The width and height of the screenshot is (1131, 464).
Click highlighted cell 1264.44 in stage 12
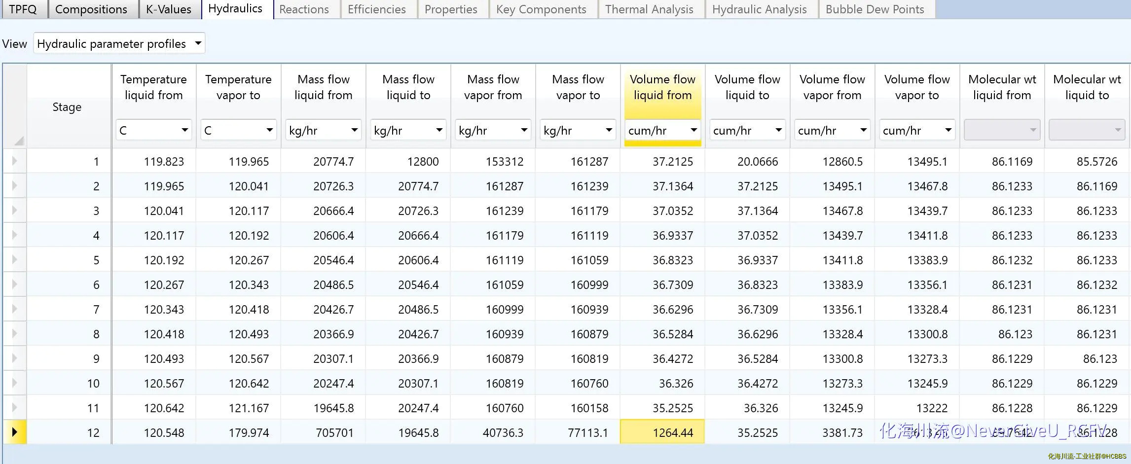click(x=662, y=432)
